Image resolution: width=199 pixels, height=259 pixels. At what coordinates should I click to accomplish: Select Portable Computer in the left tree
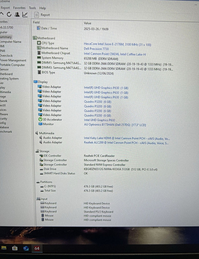click(x=12, y=65)
